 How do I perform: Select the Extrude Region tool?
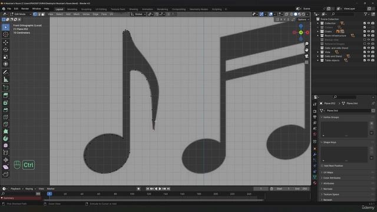[5, 95]
